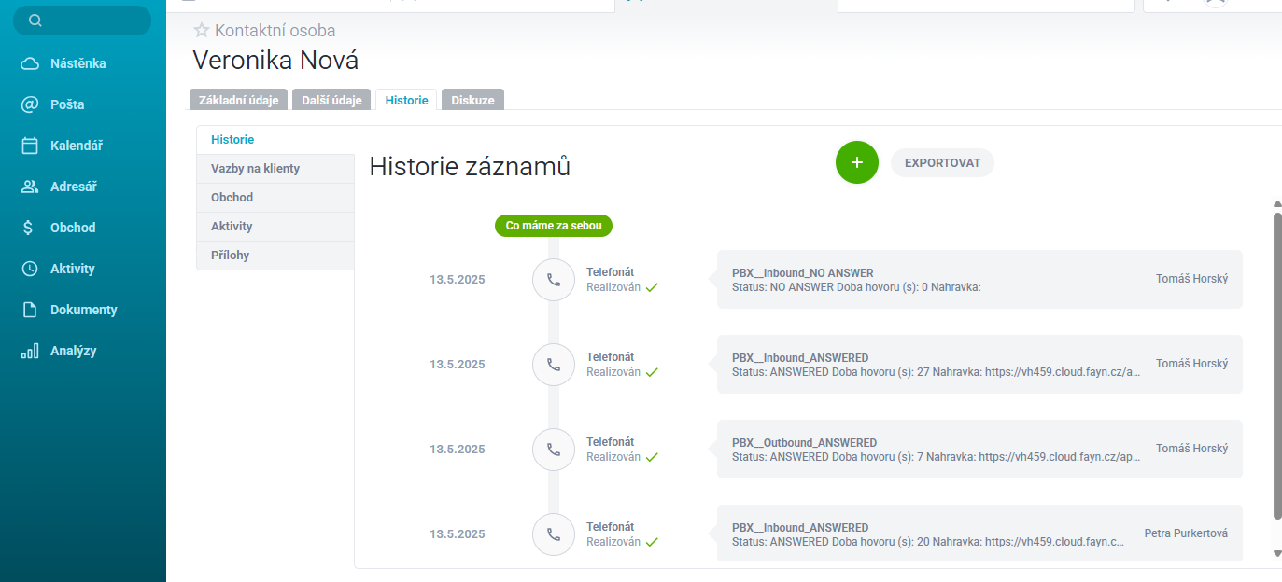
Task: Go to Adresář contacts section
Action: pyautogui.click(x=73, y=187)
